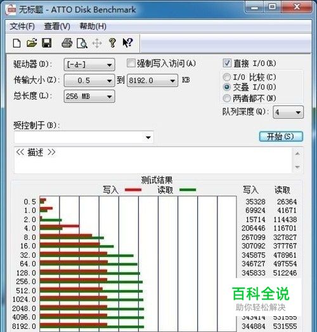The image size is (317, 332).
Task: Click the 8192.0 row label in chart
Action: (24, 326)
